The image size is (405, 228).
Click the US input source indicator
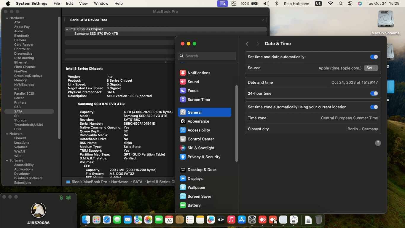(x=318, y=4)
